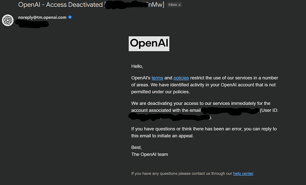Click the redacted account email link in body
This screenshot has width=306, height=185.
pos(230,110)
